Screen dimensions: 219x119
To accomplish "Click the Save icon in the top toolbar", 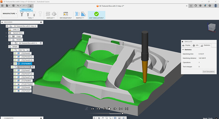I will (13, 6).
